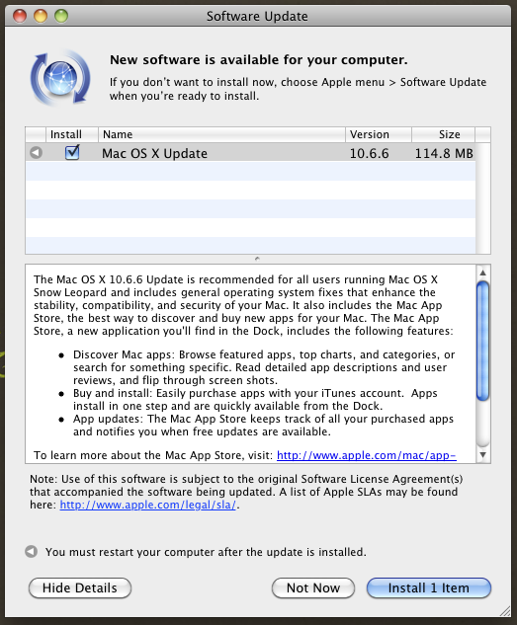Click the scroll up arrow in description pane
Screen dimensions: 517x625
[x=482, y=273]
